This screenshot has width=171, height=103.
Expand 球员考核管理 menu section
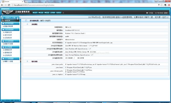point(11,24)
